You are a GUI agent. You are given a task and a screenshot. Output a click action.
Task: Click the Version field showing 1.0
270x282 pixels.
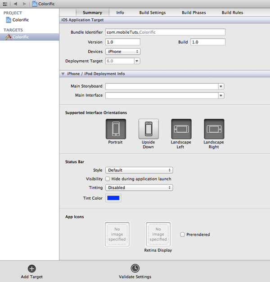coord(123,42)
